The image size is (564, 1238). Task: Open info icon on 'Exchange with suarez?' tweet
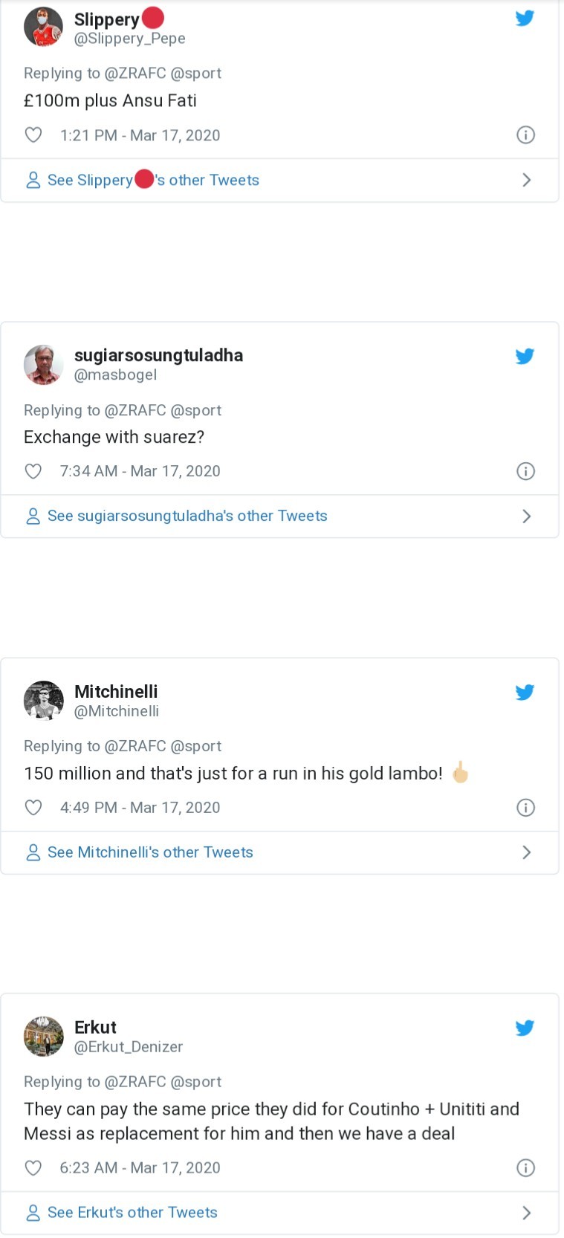[525, 471]
